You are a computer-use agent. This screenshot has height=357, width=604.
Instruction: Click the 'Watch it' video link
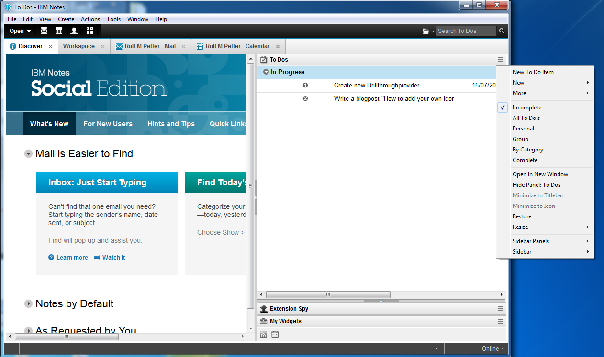coord(113,258)
